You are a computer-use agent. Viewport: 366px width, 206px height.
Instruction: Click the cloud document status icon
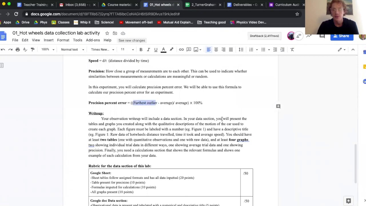click(123, 33)
